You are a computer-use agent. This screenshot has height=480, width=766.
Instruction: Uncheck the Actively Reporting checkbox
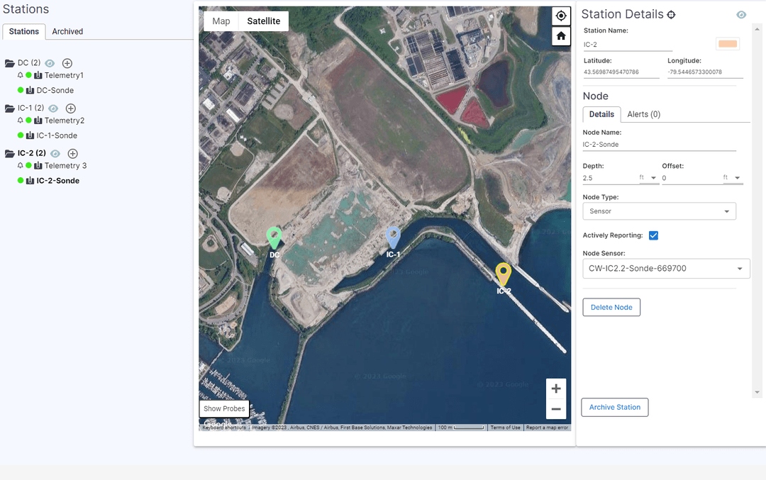pos(653,235)
